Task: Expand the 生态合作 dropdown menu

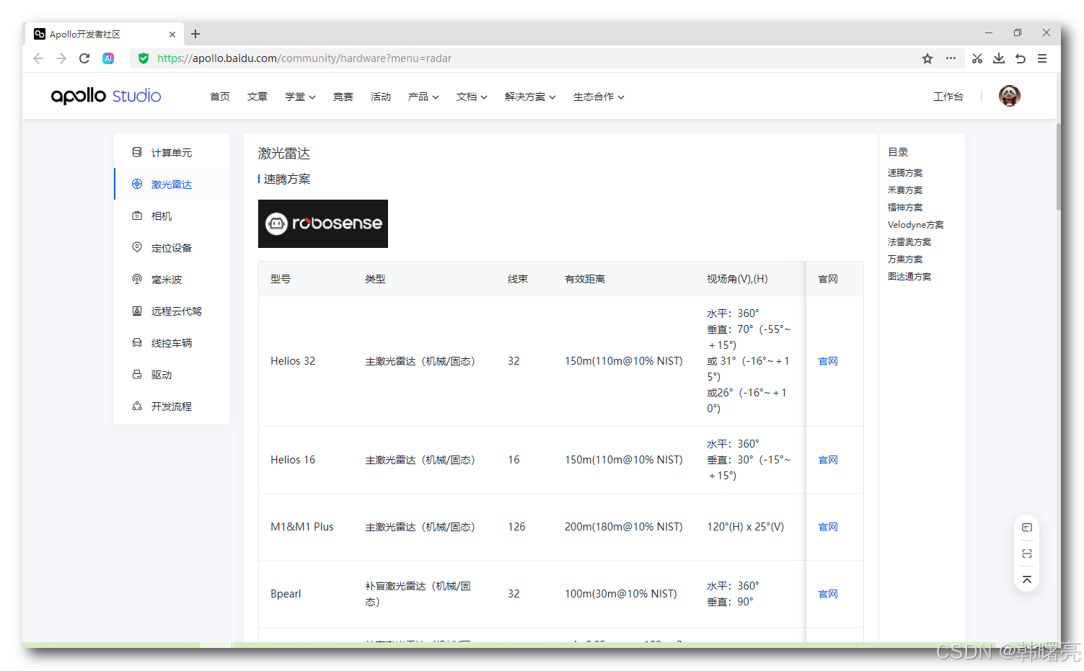Action: click(599, 97)
